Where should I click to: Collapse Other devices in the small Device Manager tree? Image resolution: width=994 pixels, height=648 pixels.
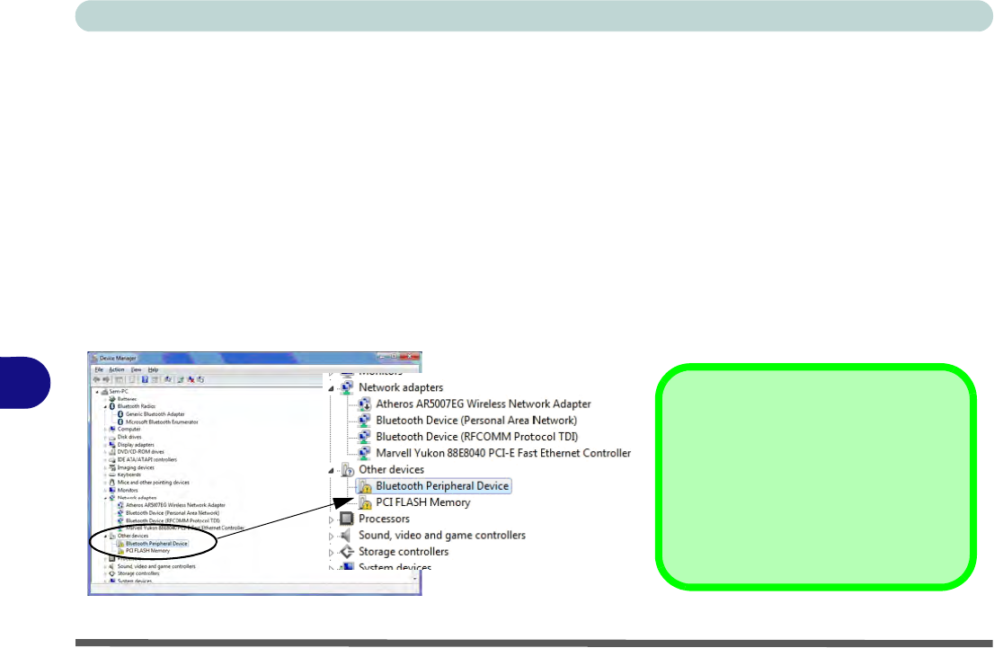(106, 536)
